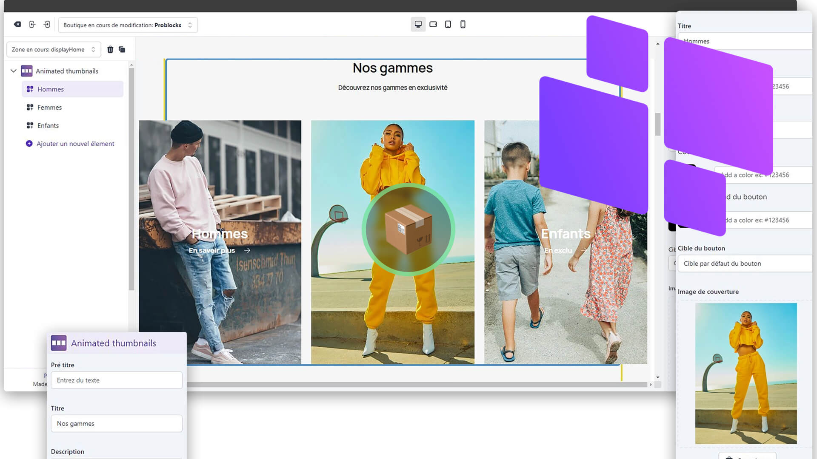Click the left tree panel scrollbar
Image resolution: width=817 pixels, height=459 pixels.
point(131,178)
